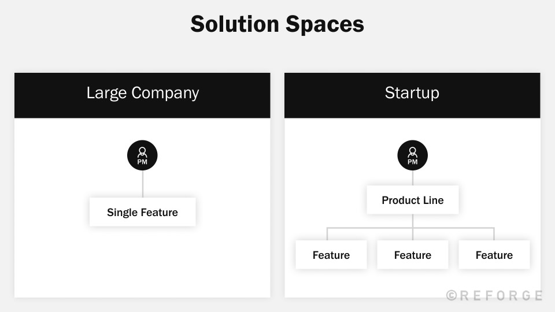
Task: Click connector line between PM and Single Feature
Action: click(142, 184)
